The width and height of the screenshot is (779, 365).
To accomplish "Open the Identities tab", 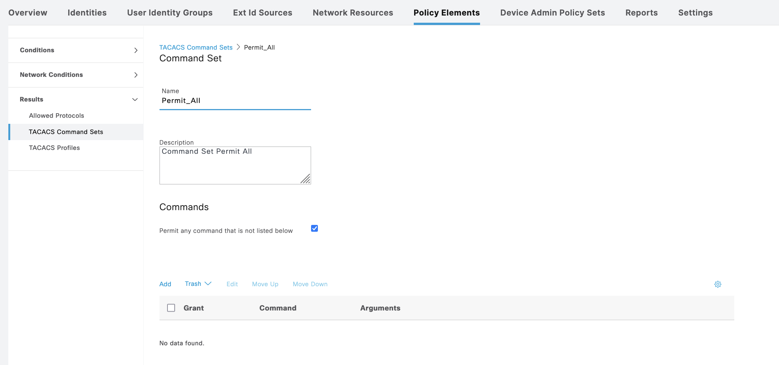I will (87, 13).
